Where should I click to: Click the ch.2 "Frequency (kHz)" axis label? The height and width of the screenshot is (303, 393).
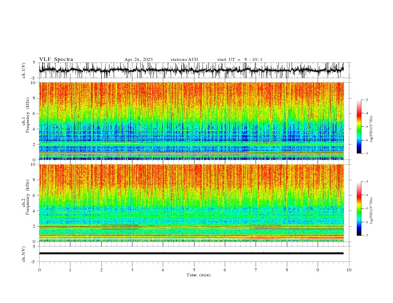coord(27,197)
